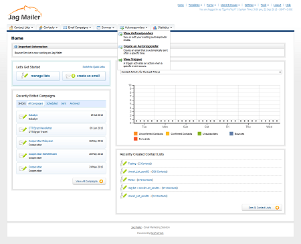Switch to the All Campaigns filter tab
Viewport: 301px width, 244px height.
(x=35, y=103)
